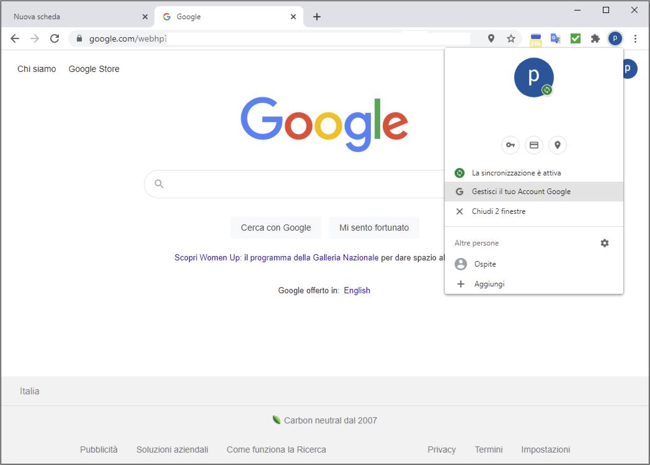Minimize the Chrome window

[577, 10]
